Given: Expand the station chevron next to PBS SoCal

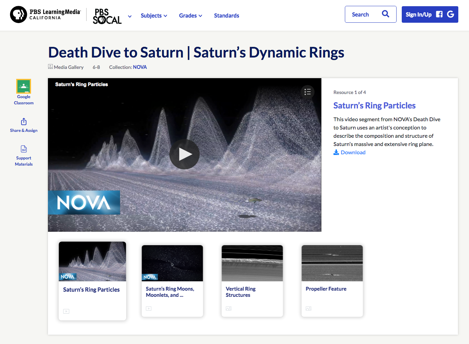Looking at the screenshot, I should pos(130,16).
